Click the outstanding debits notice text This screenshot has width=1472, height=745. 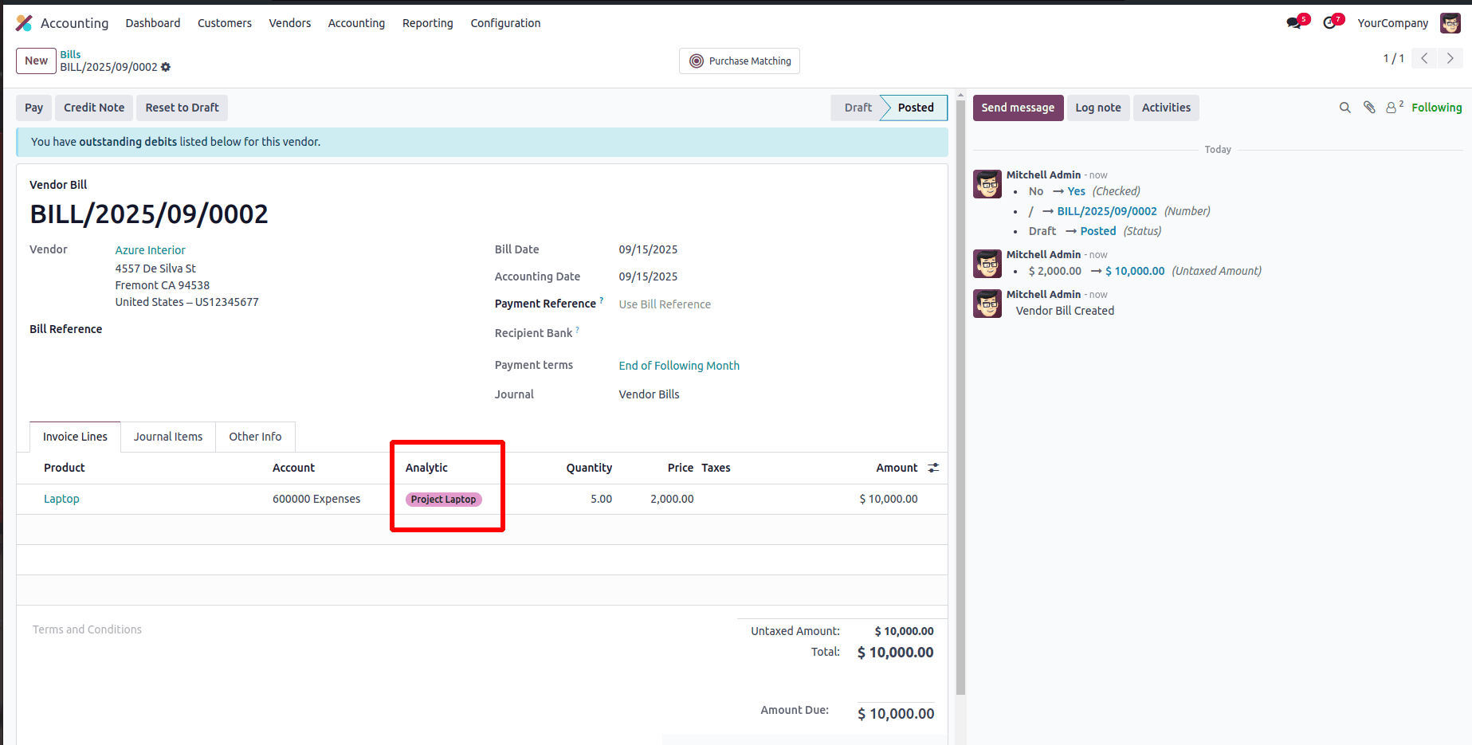tap(175, 142)
